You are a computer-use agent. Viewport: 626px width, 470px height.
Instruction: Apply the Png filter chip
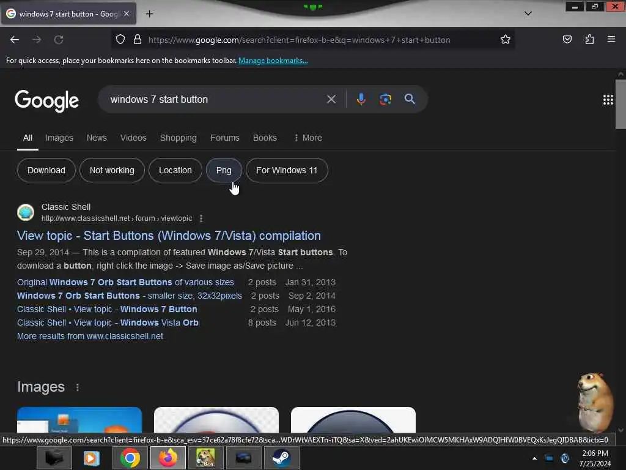click(224, 170)
